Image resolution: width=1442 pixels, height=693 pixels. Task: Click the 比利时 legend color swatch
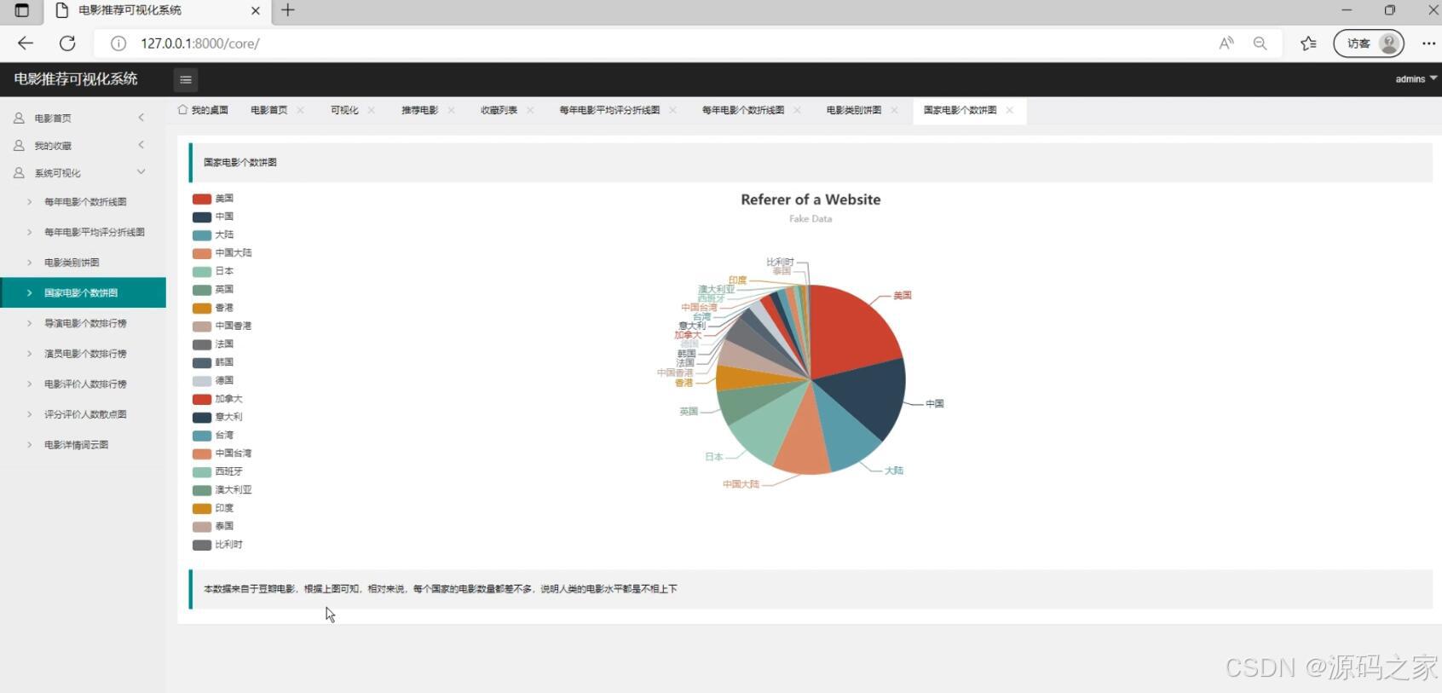pyautogui.click(x=202, y=545)
